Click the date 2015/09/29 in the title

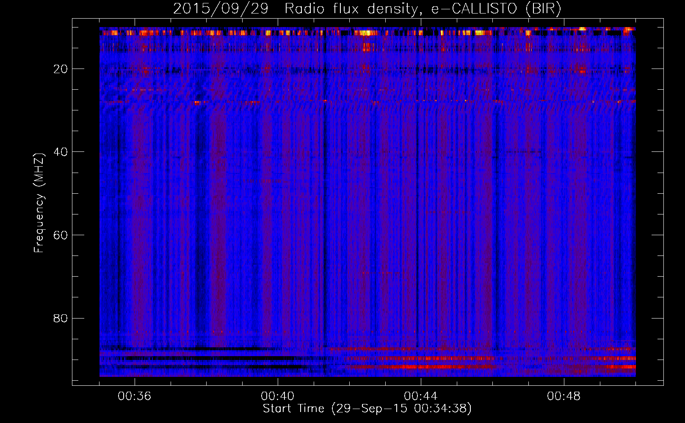(221, 9)
